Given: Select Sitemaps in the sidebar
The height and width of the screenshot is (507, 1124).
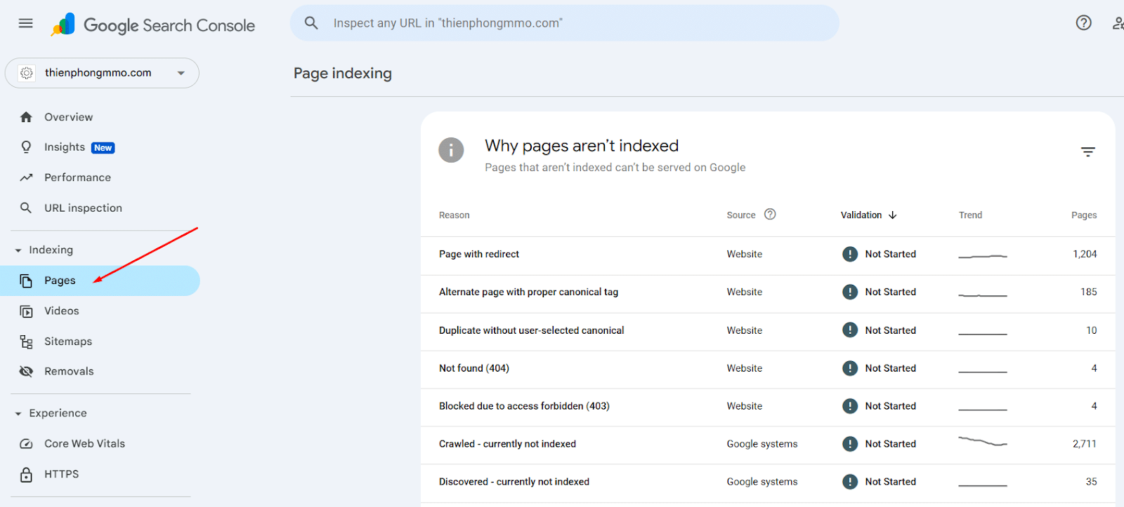Looking at the screenshot, I should coord(68,342).
